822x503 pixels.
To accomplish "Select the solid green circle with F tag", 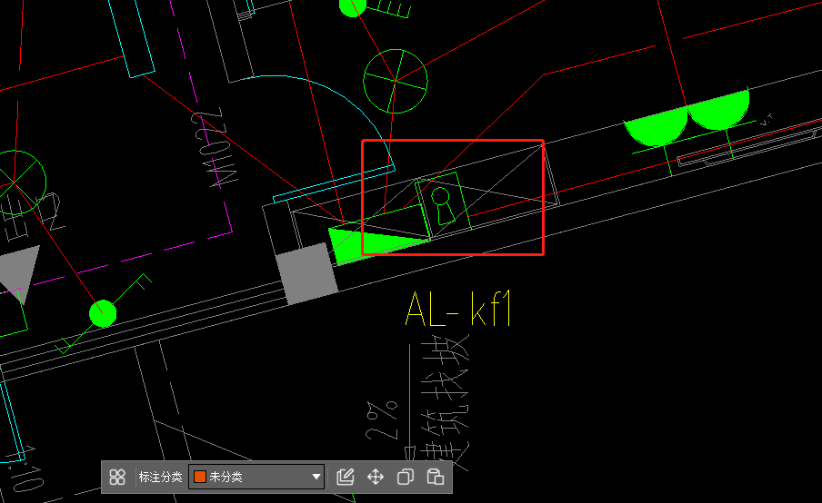I will click(x=103, y=313).
